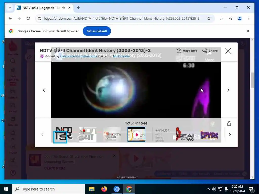Open the Gears of War thumbnail
Image resolution: width=259 pixels, height=194 pixels.
click(x=185, y=134)
